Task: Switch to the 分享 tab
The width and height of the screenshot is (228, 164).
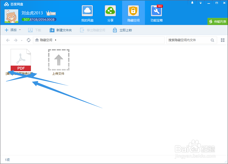Action: (110, 14)
